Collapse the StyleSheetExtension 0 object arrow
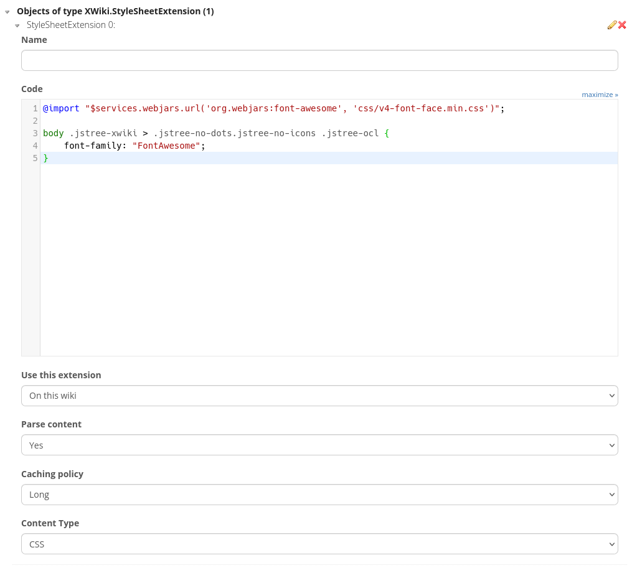 17,26
